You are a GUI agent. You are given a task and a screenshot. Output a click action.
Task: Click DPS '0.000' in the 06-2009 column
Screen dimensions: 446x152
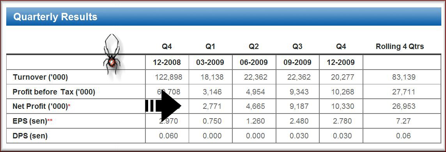(255, 136)
